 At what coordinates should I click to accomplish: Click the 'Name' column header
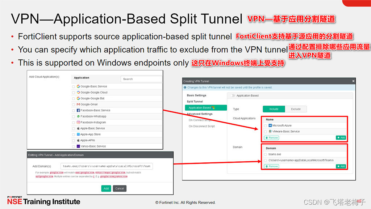[x=270, y=119]
